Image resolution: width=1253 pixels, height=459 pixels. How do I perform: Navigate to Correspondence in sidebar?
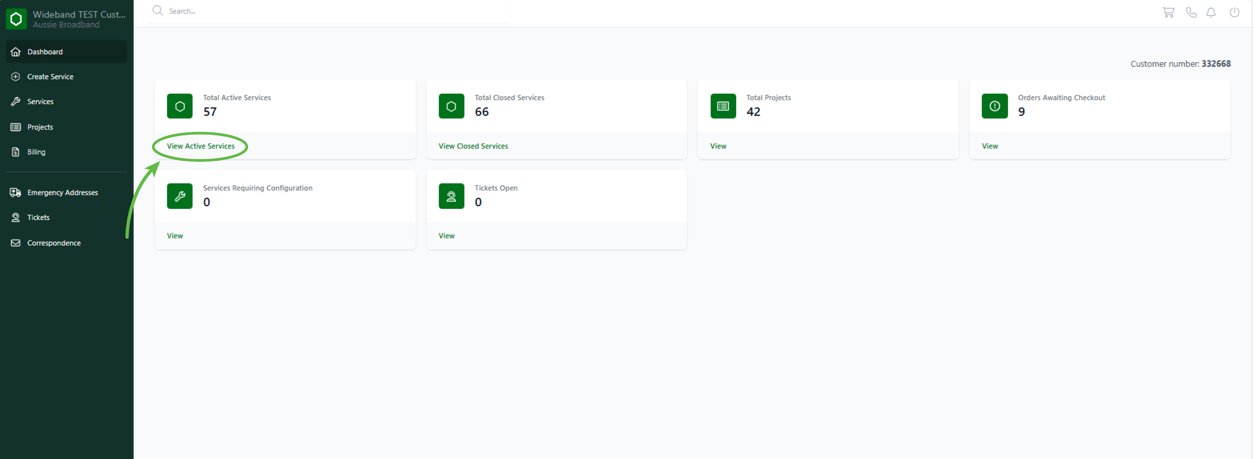pos(53,243)
